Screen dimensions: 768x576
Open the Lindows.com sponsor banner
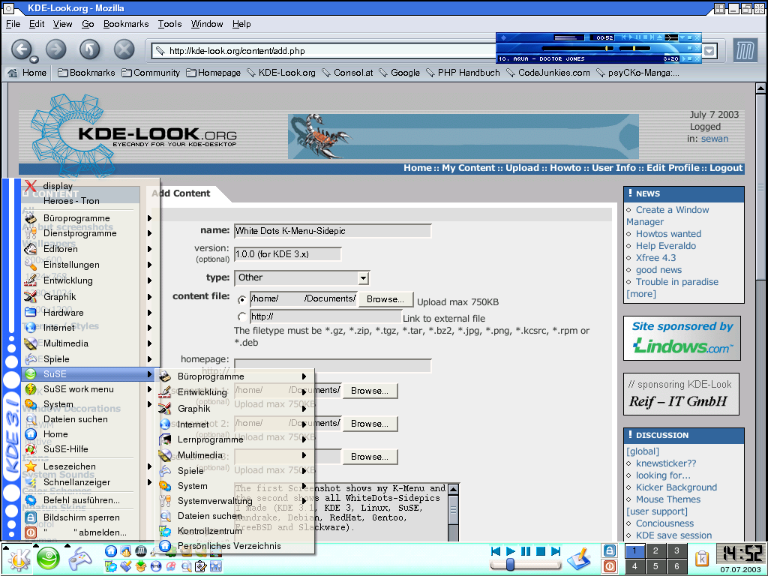click(682, 338)
